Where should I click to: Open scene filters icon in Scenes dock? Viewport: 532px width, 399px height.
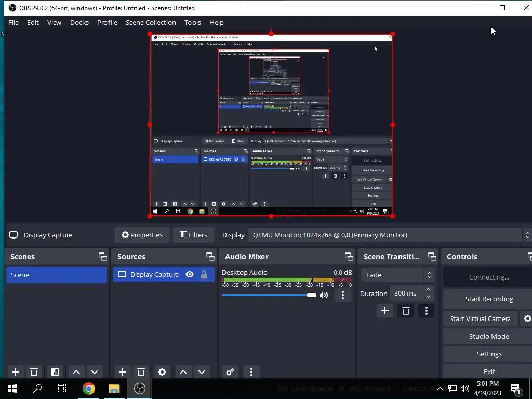point(55,372)
